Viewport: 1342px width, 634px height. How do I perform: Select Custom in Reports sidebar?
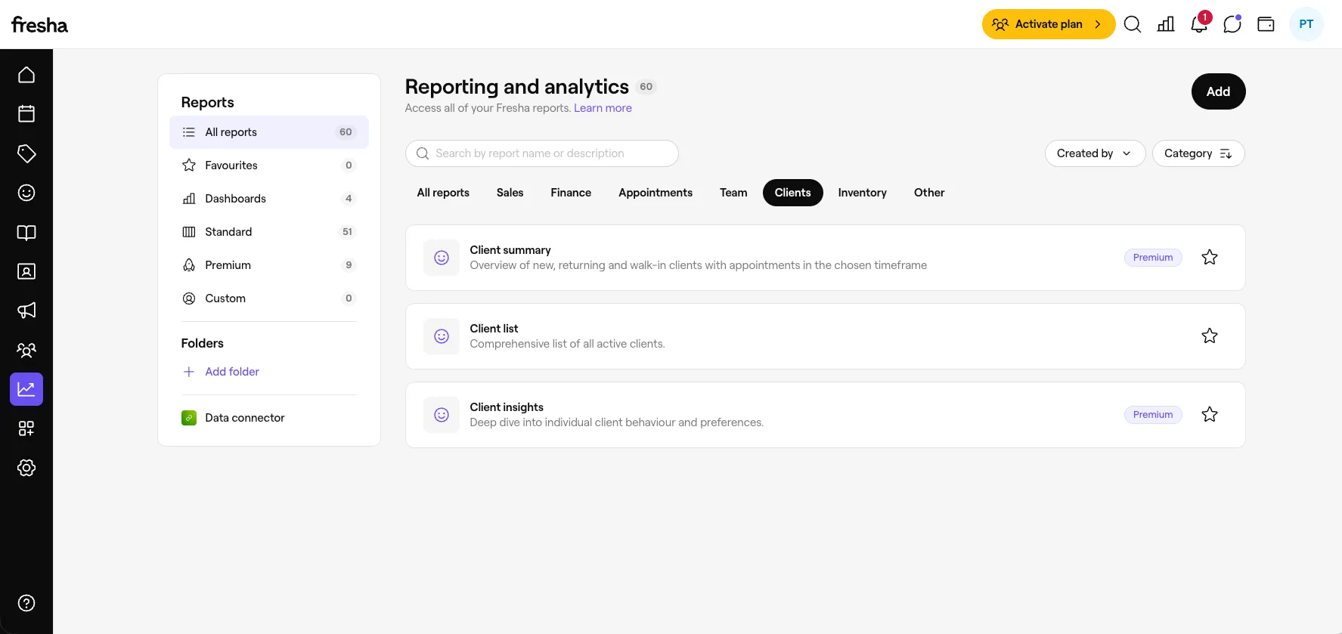pos(269,298)
